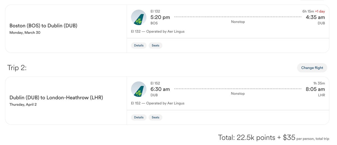Image resolution: width=337 pixels, height=145 pixels.
Task: Click the red +1 day indicator
Action: point(320,12)
